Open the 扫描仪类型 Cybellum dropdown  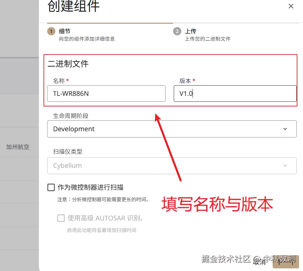click(172, 166)
